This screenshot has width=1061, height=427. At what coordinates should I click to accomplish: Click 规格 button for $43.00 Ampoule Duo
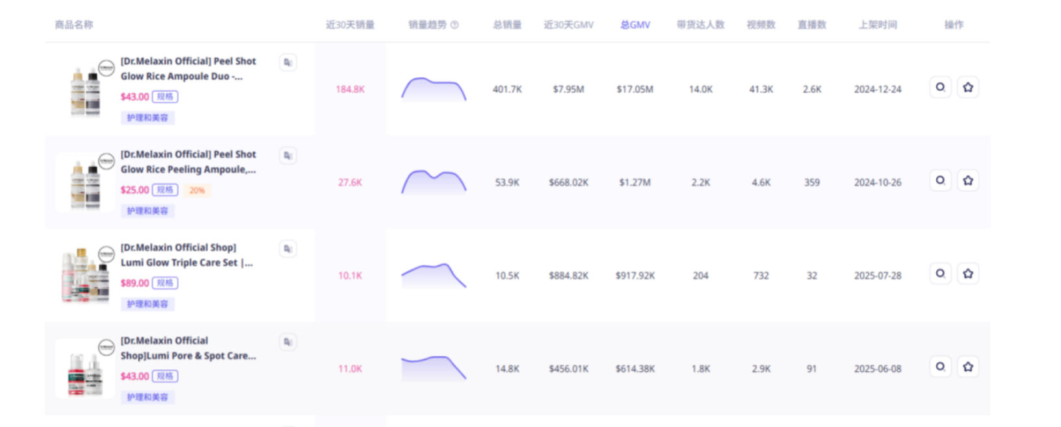(x=165, y=97)
